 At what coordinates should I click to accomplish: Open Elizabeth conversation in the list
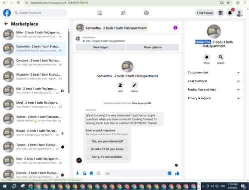click(x=33, y=77)
